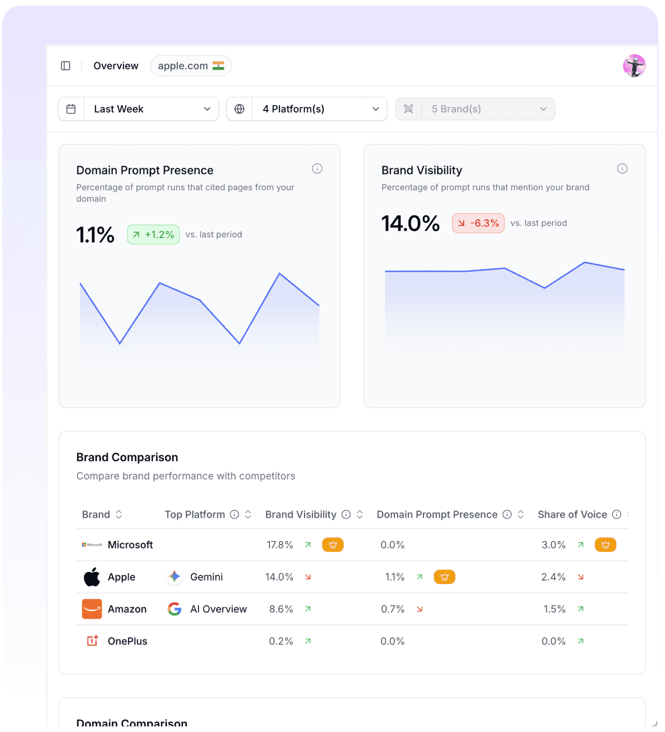
Task: Open the user avatar profile
Action: coord(634,66)
